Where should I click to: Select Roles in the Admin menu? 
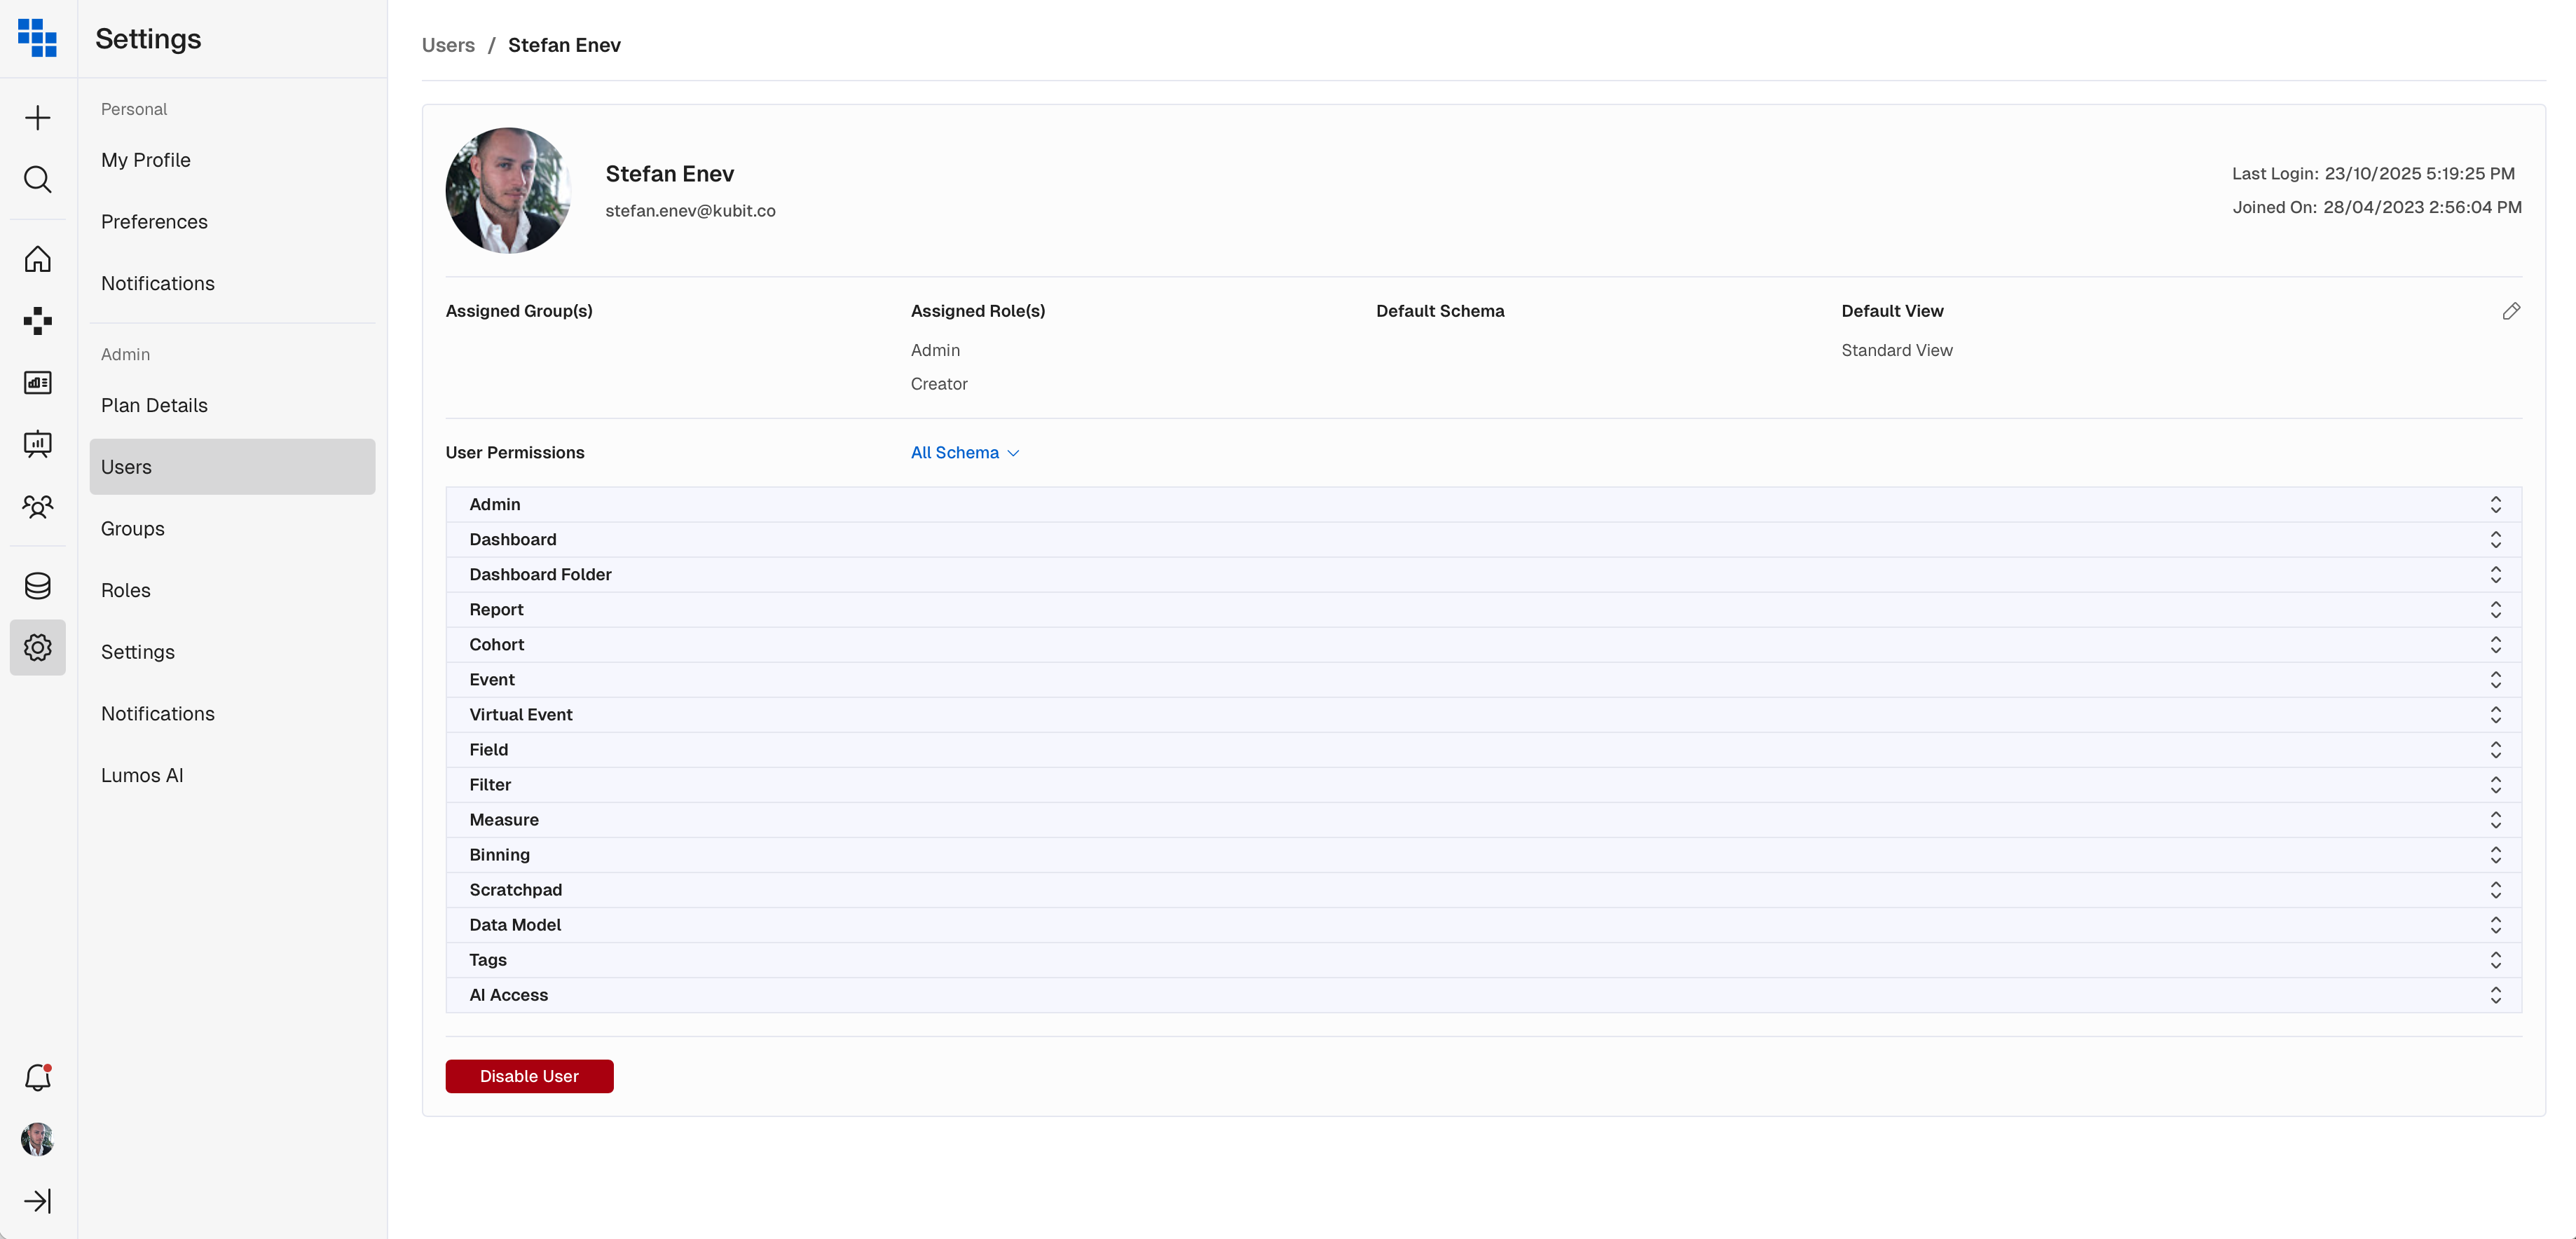[126, 591]
